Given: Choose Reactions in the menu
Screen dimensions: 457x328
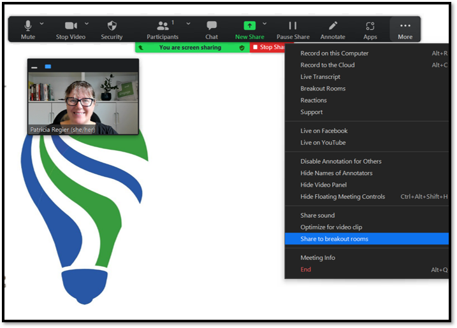Looking at the screenshot, I should point(366,100).
